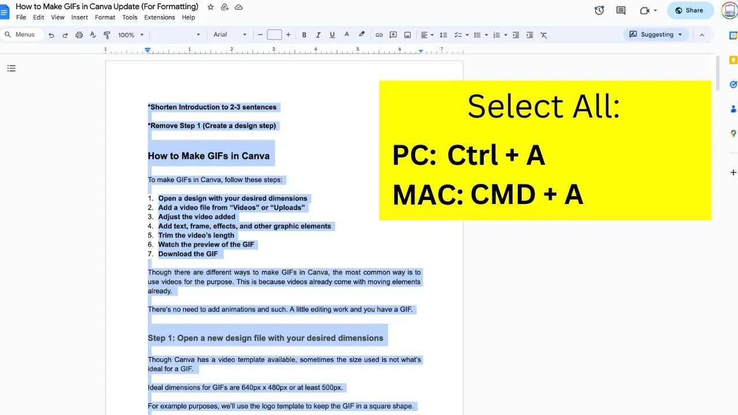The image size is (738, 415).
Task: Open version history
Action: (x=599, y=10)
